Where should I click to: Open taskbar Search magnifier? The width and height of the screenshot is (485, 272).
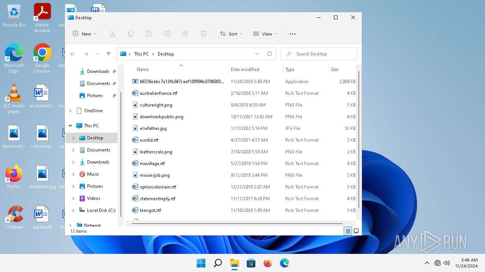(218, 263)
